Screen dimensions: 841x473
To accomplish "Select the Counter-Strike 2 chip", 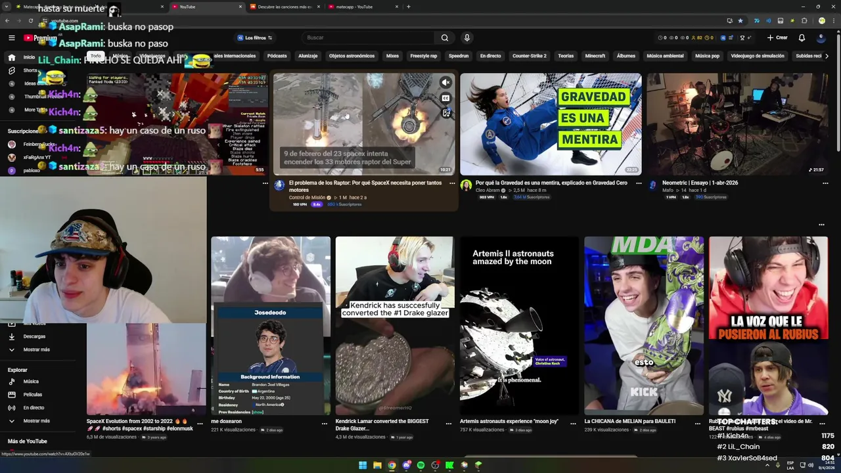I will tap(530, 56).
